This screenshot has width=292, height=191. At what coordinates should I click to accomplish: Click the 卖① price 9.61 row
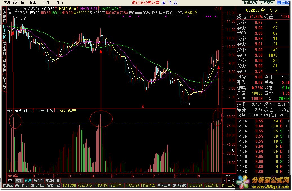coord(263,44)
